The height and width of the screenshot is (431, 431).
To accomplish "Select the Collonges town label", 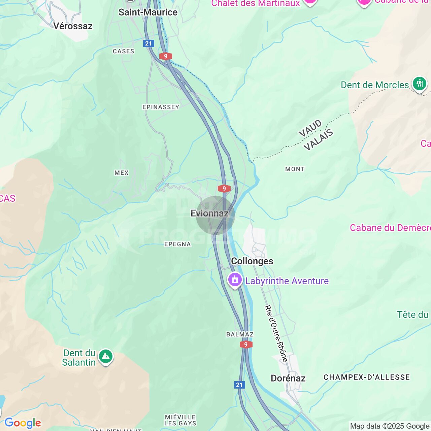I will click(252, 261).
